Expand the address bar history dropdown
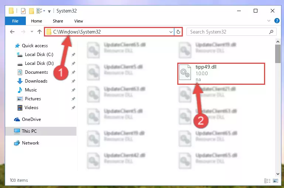 click(171, 32)
